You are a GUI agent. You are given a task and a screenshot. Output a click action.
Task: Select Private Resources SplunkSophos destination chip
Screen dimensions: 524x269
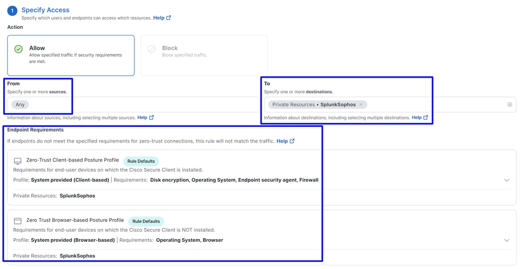(x=318, y=104)
